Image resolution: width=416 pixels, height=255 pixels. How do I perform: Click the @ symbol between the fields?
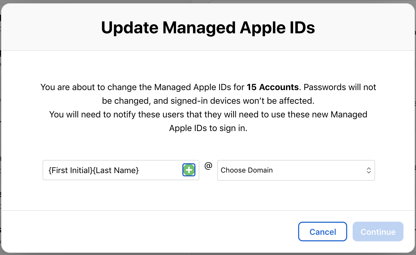click(208, 166)
